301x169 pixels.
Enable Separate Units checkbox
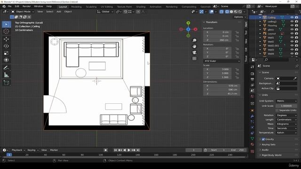[277, 110]
